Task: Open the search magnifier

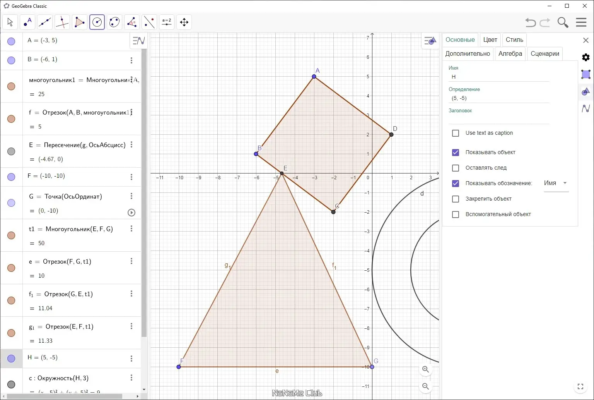Action: click(563, 22)
